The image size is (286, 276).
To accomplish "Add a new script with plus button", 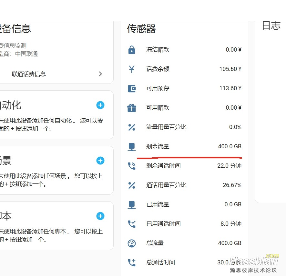I will point(100,216).
